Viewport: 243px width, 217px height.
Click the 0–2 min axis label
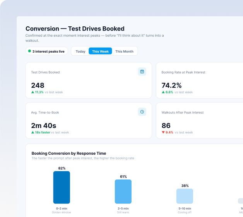[62, 208]
